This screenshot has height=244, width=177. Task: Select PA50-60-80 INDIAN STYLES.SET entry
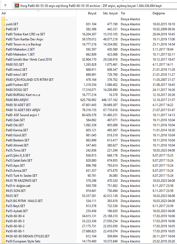coord(28,236)
